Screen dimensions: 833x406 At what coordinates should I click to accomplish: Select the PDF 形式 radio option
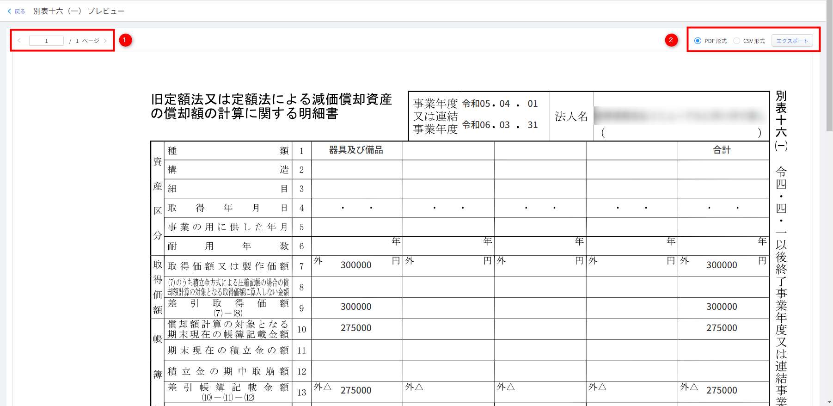click(x=698, y=41)
